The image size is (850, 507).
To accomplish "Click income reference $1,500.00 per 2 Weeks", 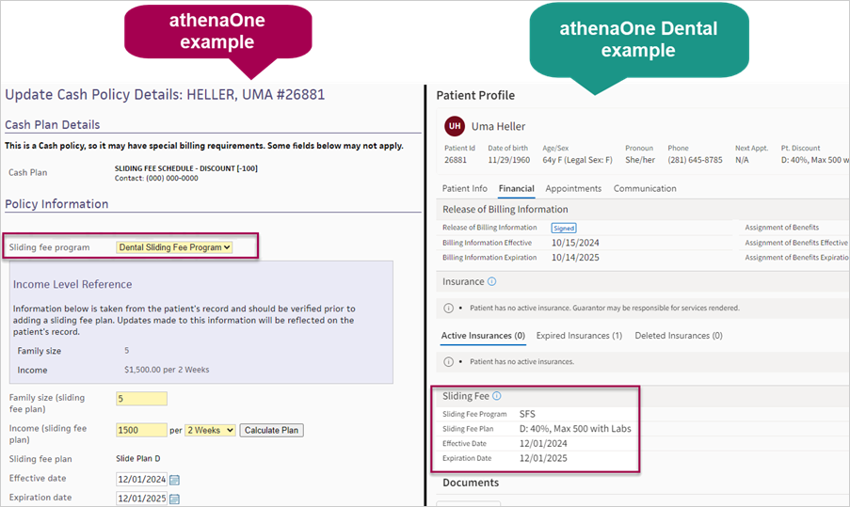I will coord(167,370).
